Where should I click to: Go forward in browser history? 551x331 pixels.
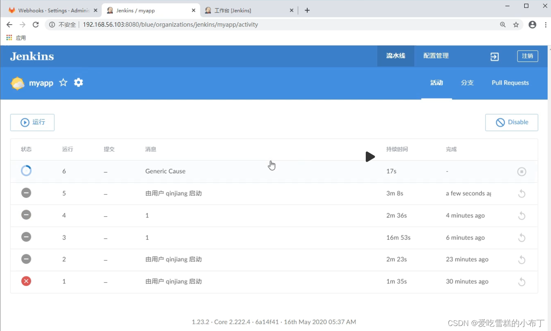tap(23, 25)
